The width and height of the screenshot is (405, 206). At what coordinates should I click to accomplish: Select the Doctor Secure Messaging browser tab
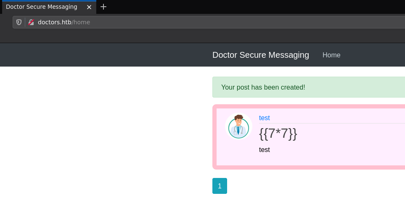tap(42, 7)
